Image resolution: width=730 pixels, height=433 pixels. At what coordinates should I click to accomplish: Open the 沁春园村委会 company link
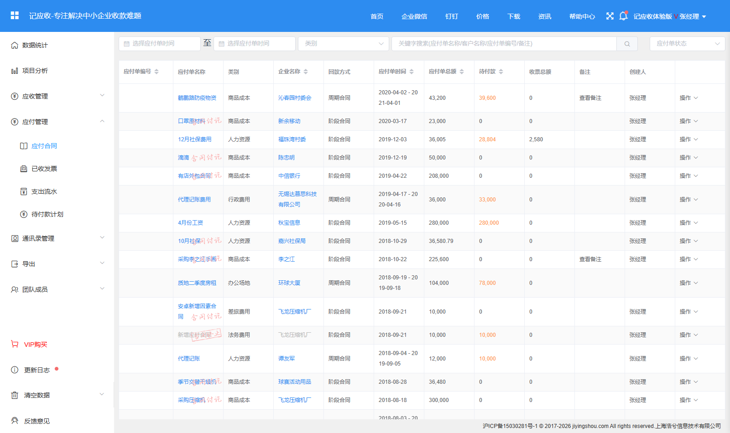pyautogui.click(x=295, y=98)
